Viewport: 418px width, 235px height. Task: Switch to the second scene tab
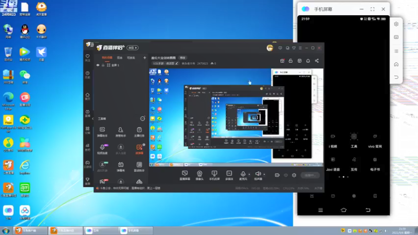tap(120, 58)
